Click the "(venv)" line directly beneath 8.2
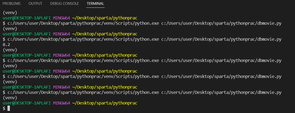 10,50
